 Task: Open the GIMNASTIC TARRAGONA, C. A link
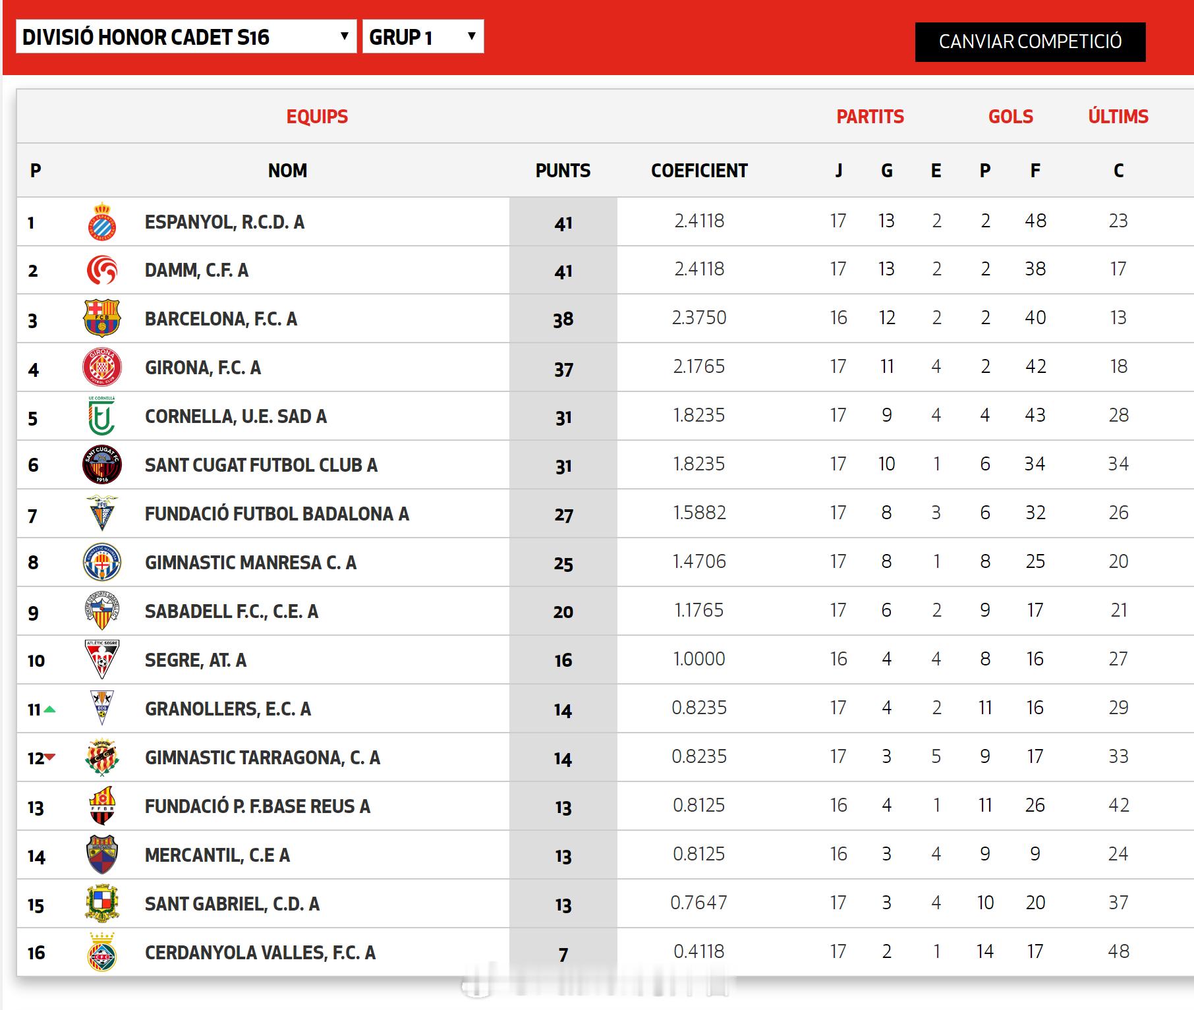click(x=262, y=758)
